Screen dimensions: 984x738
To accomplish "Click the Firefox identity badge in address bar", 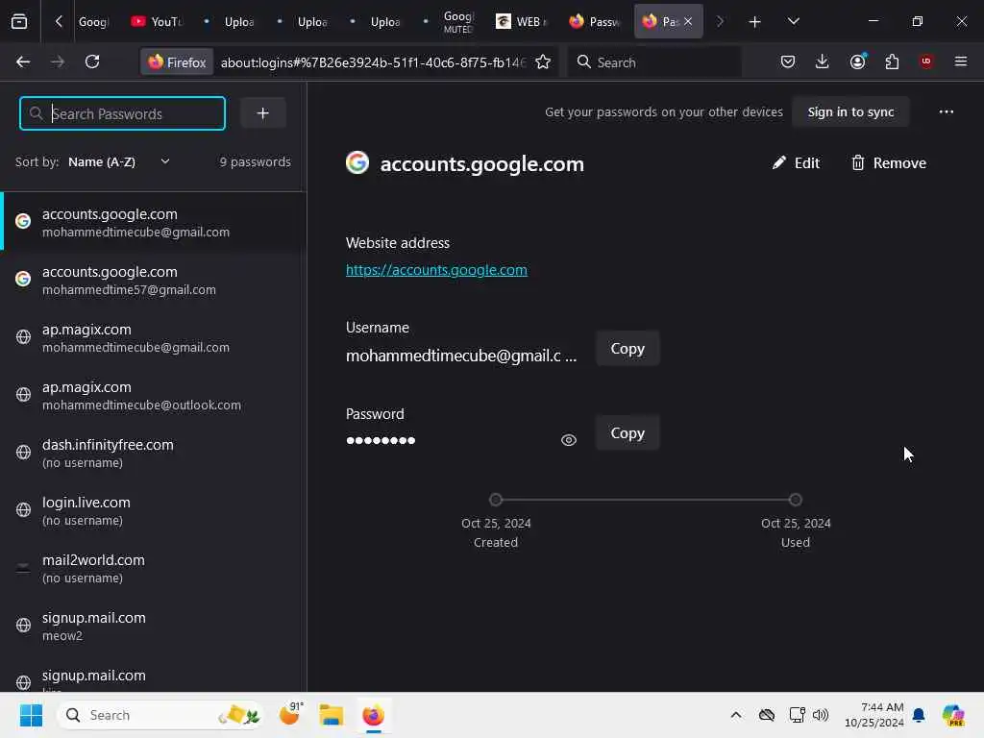I will tap(177, 61).
